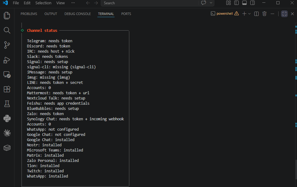This screenshot has height=187, width=297.
Task: Close the terminal panel
Action: (x=292, y=13)
